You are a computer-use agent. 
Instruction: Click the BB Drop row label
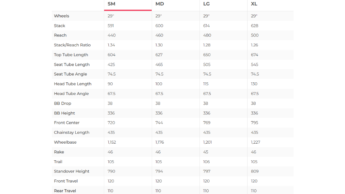62,103
